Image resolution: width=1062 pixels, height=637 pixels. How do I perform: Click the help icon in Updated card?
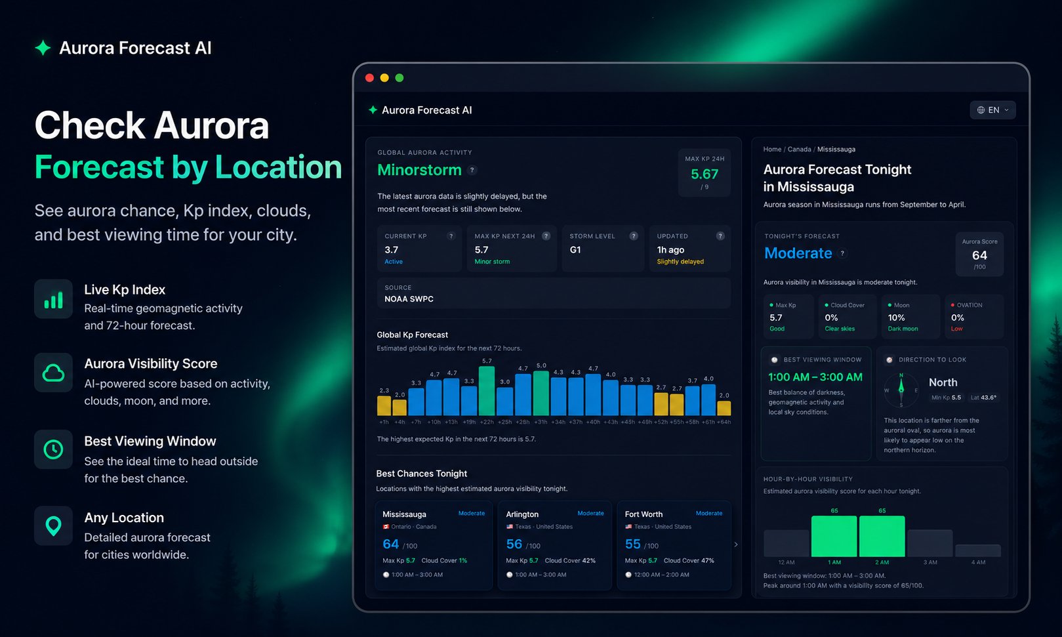[x=720, y=236]
